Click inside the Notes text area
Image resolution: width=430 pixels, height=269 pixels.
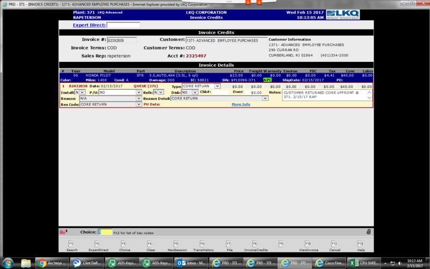click(325, 95)
